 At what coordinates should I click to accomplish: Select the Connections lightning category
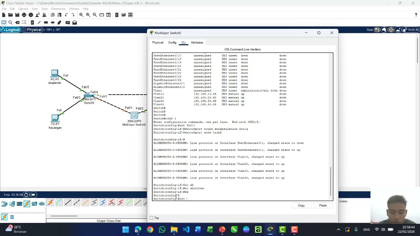tap(27, 204)
